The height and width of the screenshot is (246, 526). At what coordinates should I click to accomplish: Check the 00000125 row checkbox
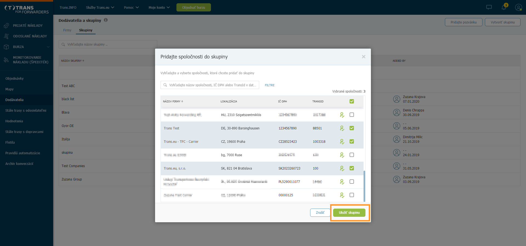click(x=352, y=195)
